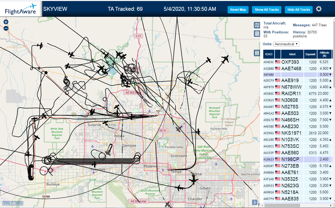Click the US flag beside RAIDR11
This screenshot has height=208, width=335.
click(277, 93)
